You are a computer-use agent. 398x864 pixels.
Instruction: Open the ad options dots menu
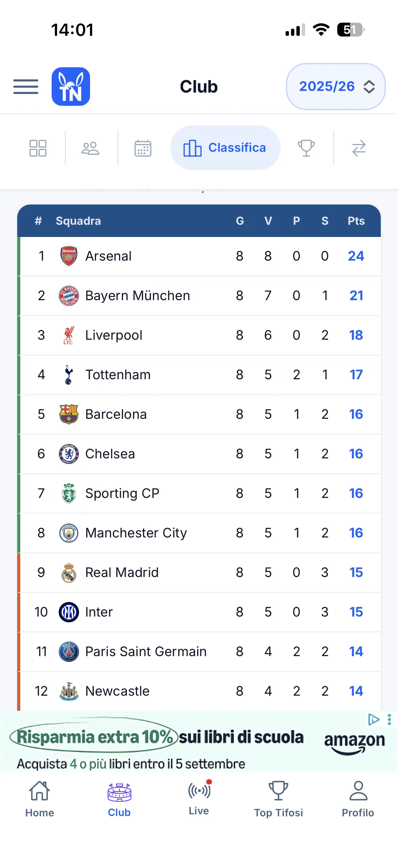point(389,720)
